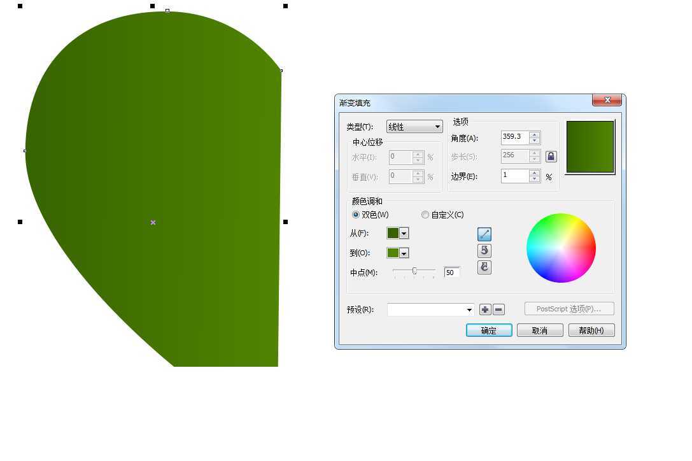Expand the 到 (to) color picker dropdown

(404, 253)
